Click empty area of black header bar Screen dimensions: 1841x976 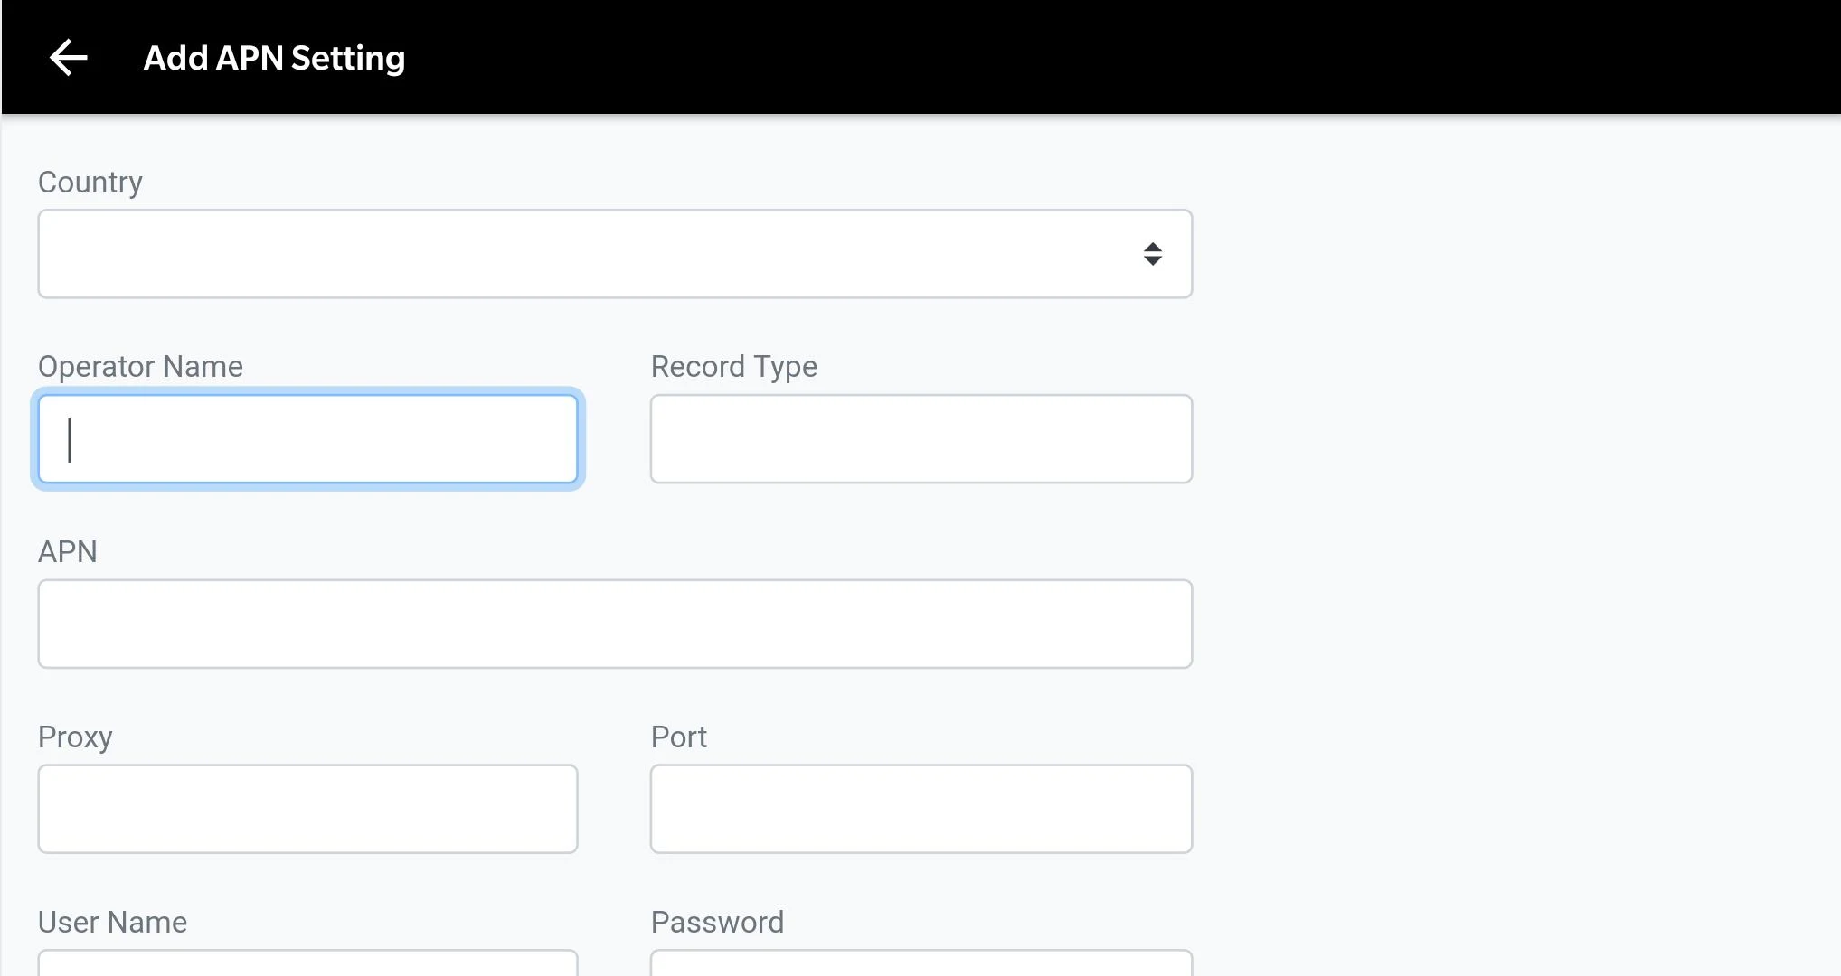tap(1121, 58)
